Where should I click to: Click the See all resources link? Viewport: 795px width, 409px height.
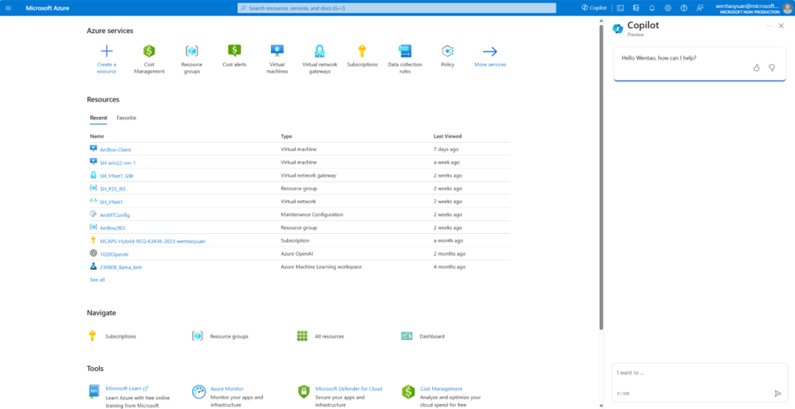coord(97,280)
